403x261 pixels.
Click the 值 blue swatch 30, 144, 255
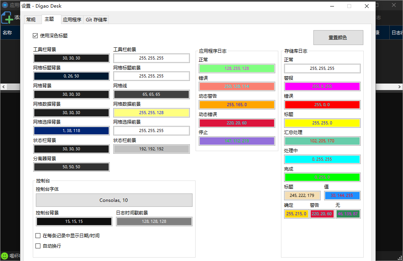point(342,195)
